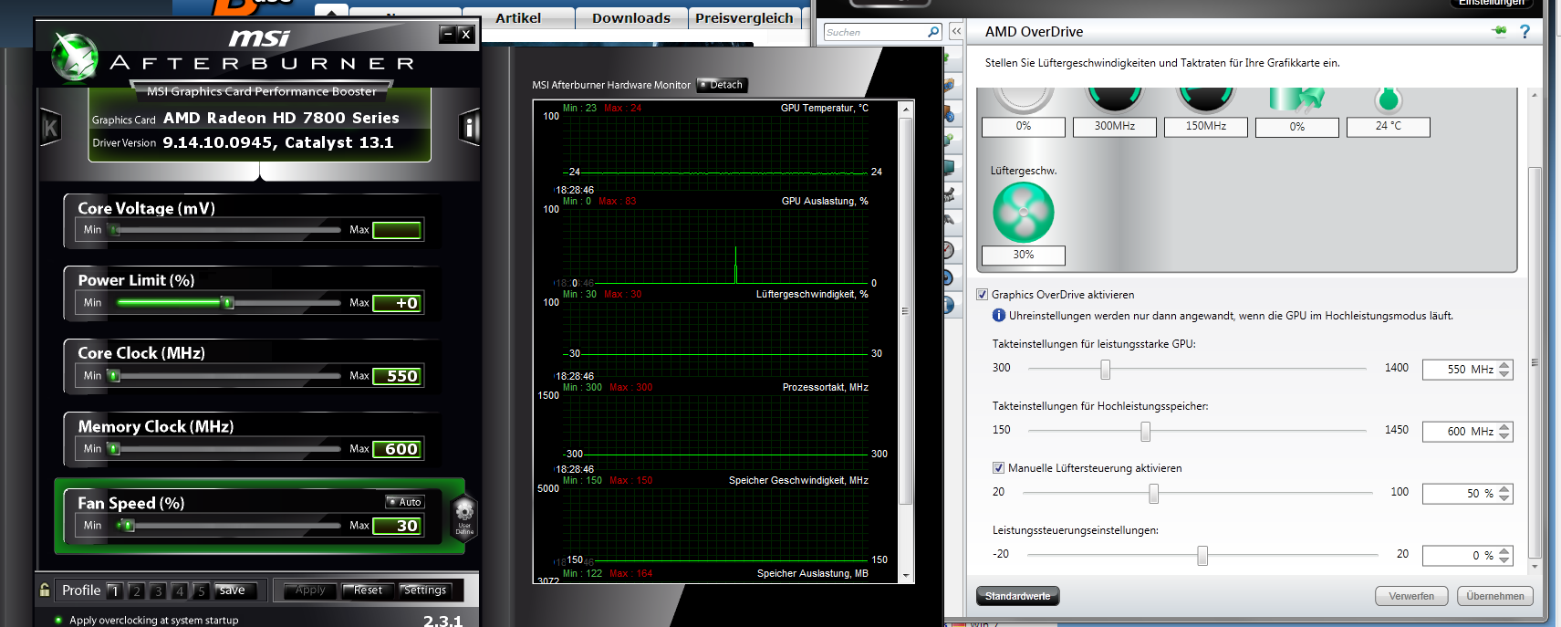Click the green pin icon in AMD OverDrive header

[1498, 31]
